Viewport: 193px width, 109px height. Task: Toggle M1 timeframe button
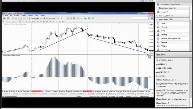click(x=38, y=21)
